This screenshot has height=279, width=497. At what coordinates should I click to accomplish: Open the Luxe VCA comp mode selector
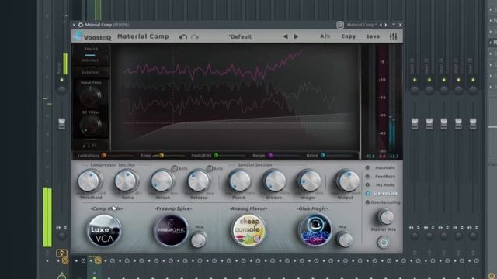coord(104,231)
